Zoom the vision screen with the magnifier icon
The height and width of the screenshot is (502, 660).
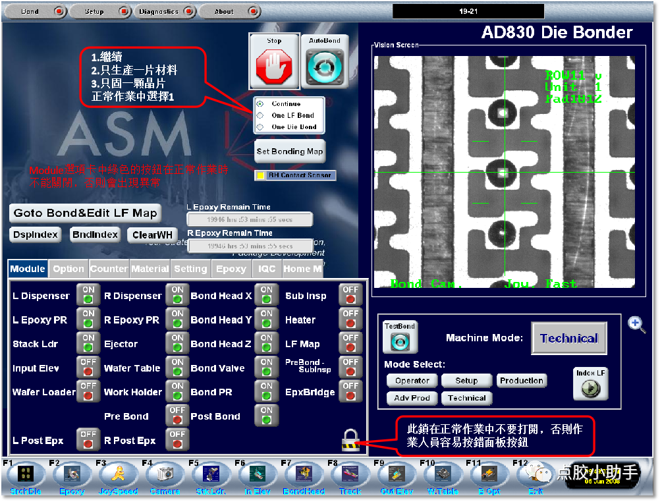[x=636, y=324]
